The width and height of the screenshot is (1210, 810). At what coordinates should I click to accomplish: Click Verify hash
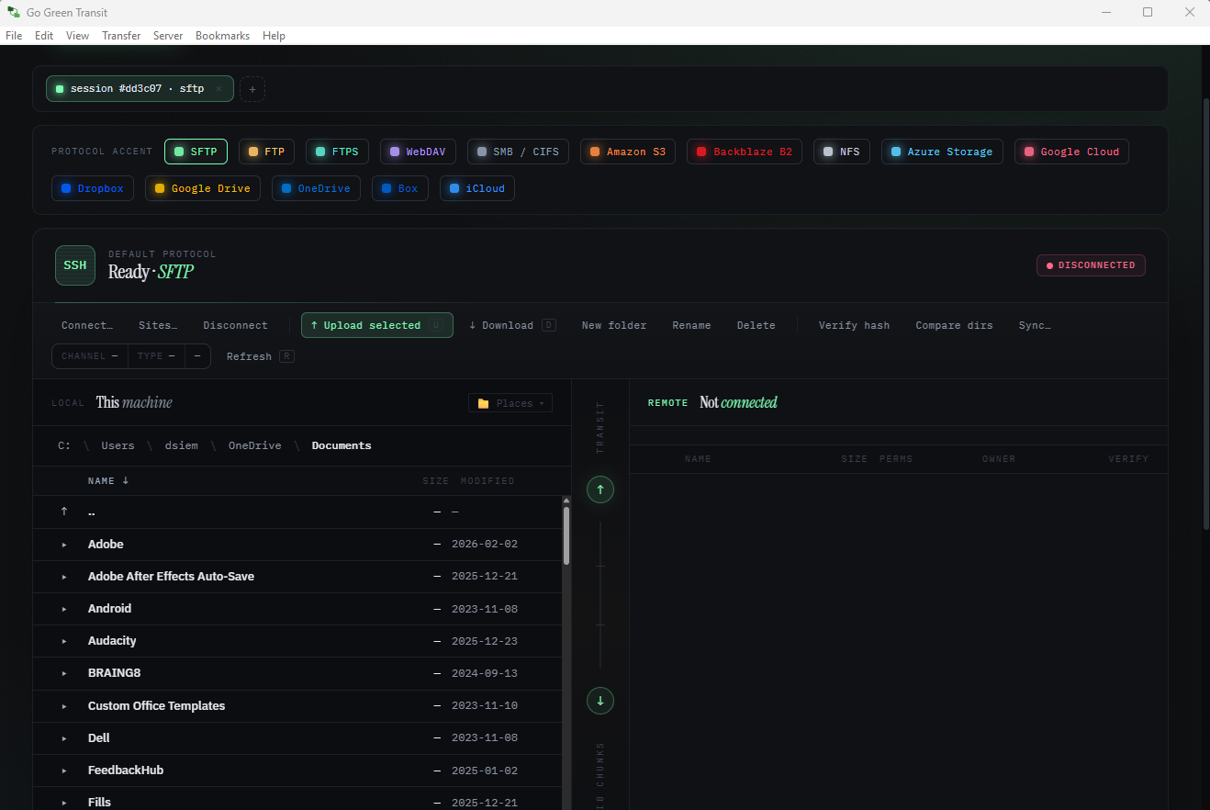tap(854, 325)
